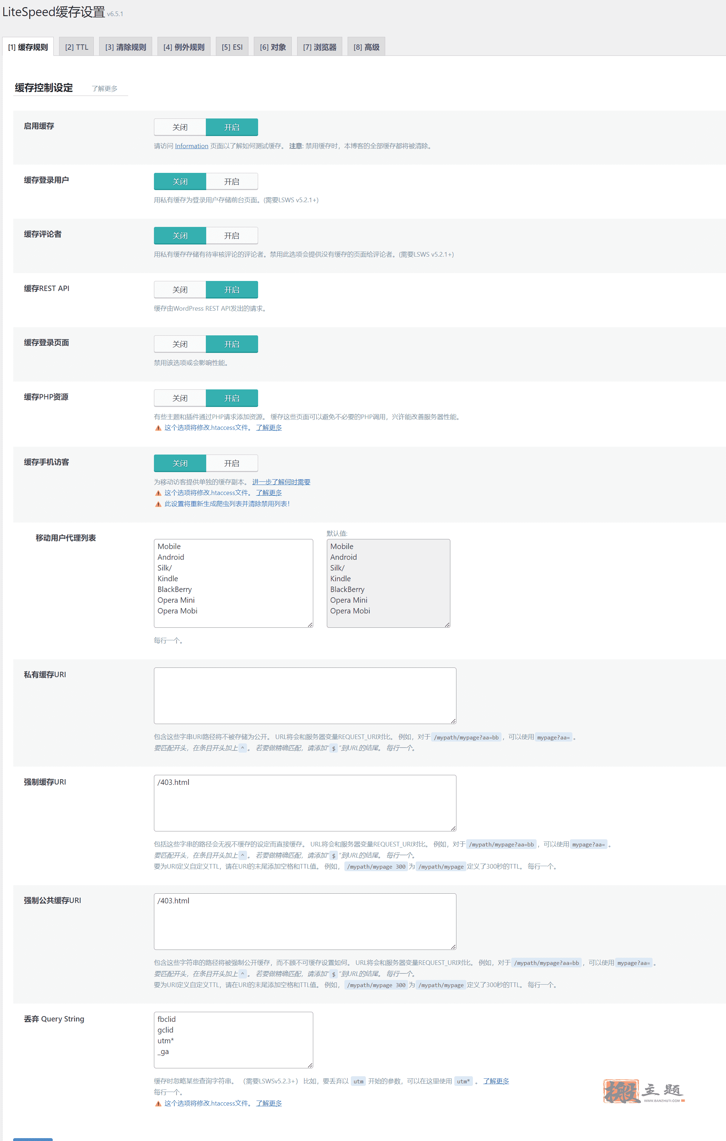The width and height of the screenshot is (726, 1141).
Task: Switch to the [6] 对象 tab
Action: (x=272, y=47)
